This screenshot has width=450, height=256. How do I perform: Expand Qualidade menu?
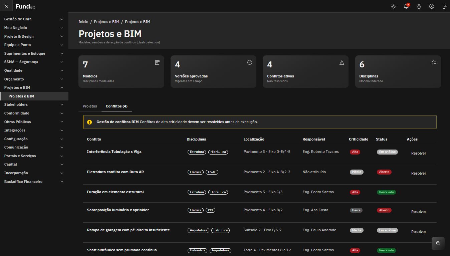tap(34, 70)
